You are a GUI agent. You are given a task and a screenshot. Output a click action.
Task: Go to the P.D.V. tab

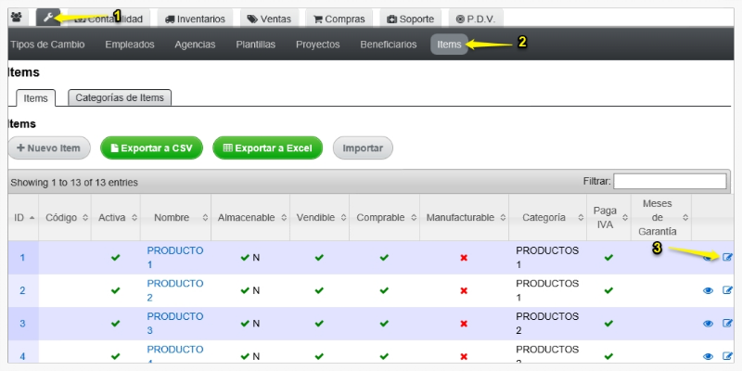[476, 19]
